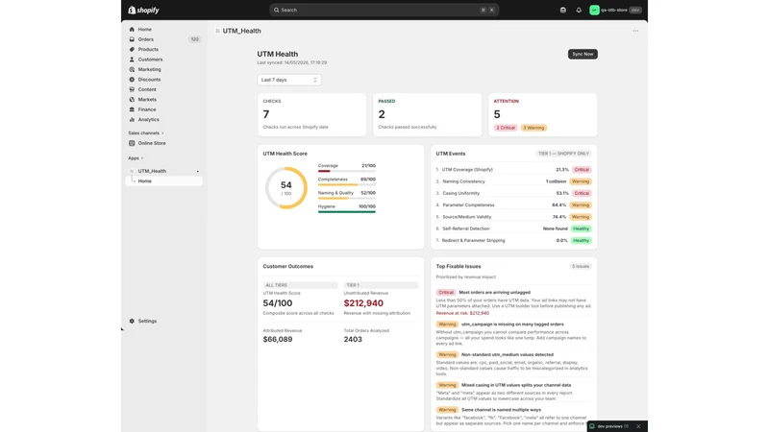This screenshot has width=769, height=432.
Task: Click the UTM Coverage (Shopify) row
Action: pos(513,170)
